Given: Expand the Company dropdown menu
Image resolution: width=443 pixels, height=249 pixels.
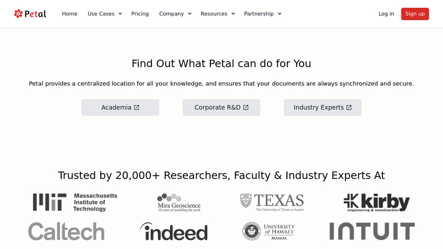Looking at the screenshot, I should click(x=175, y=14).
